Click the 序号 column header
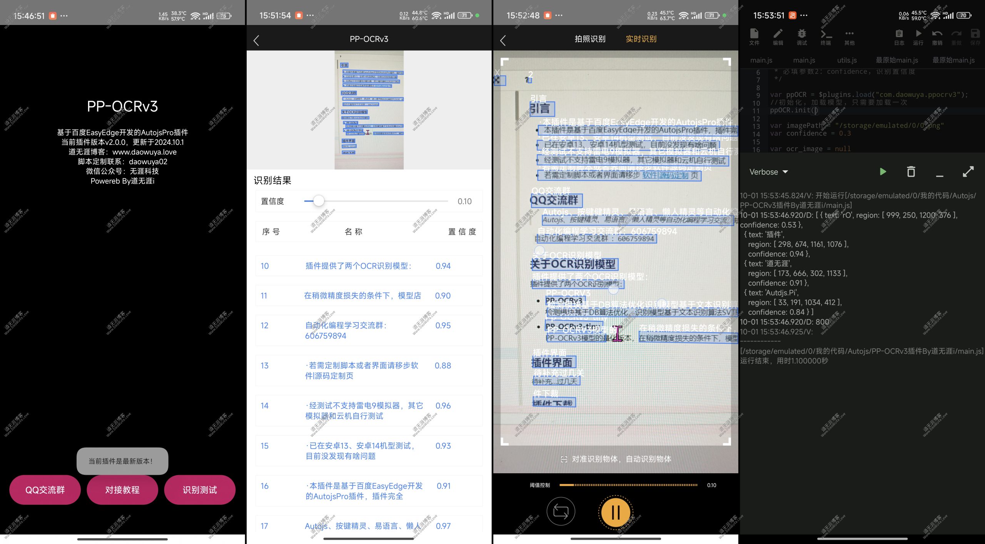985x544 pixels. point(271,231)
